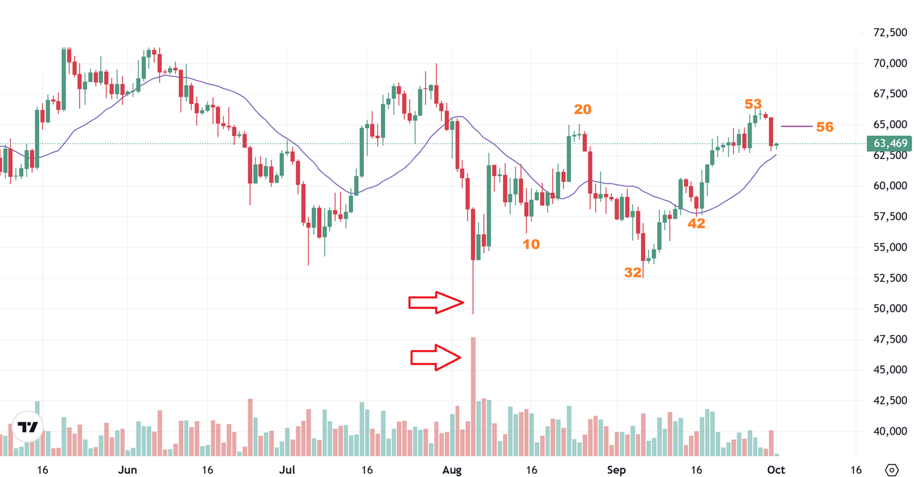914x477 pixels.
Task: Click the Jun label on time axis
Action: [128, 469]
